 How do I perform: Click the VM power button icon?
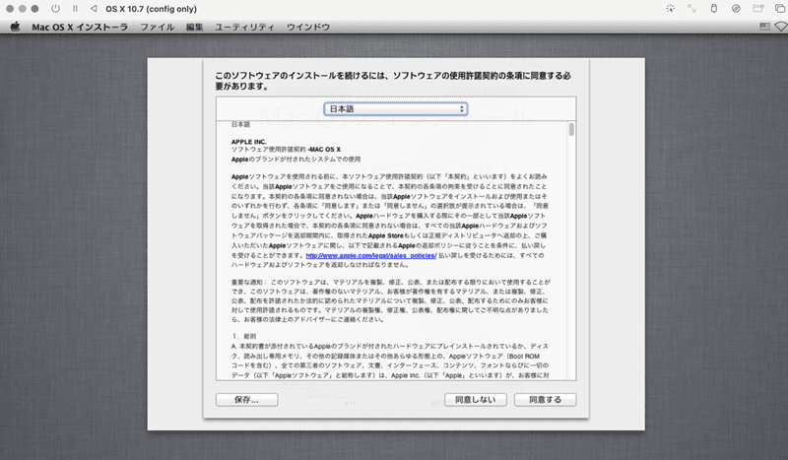pos(55,9)
